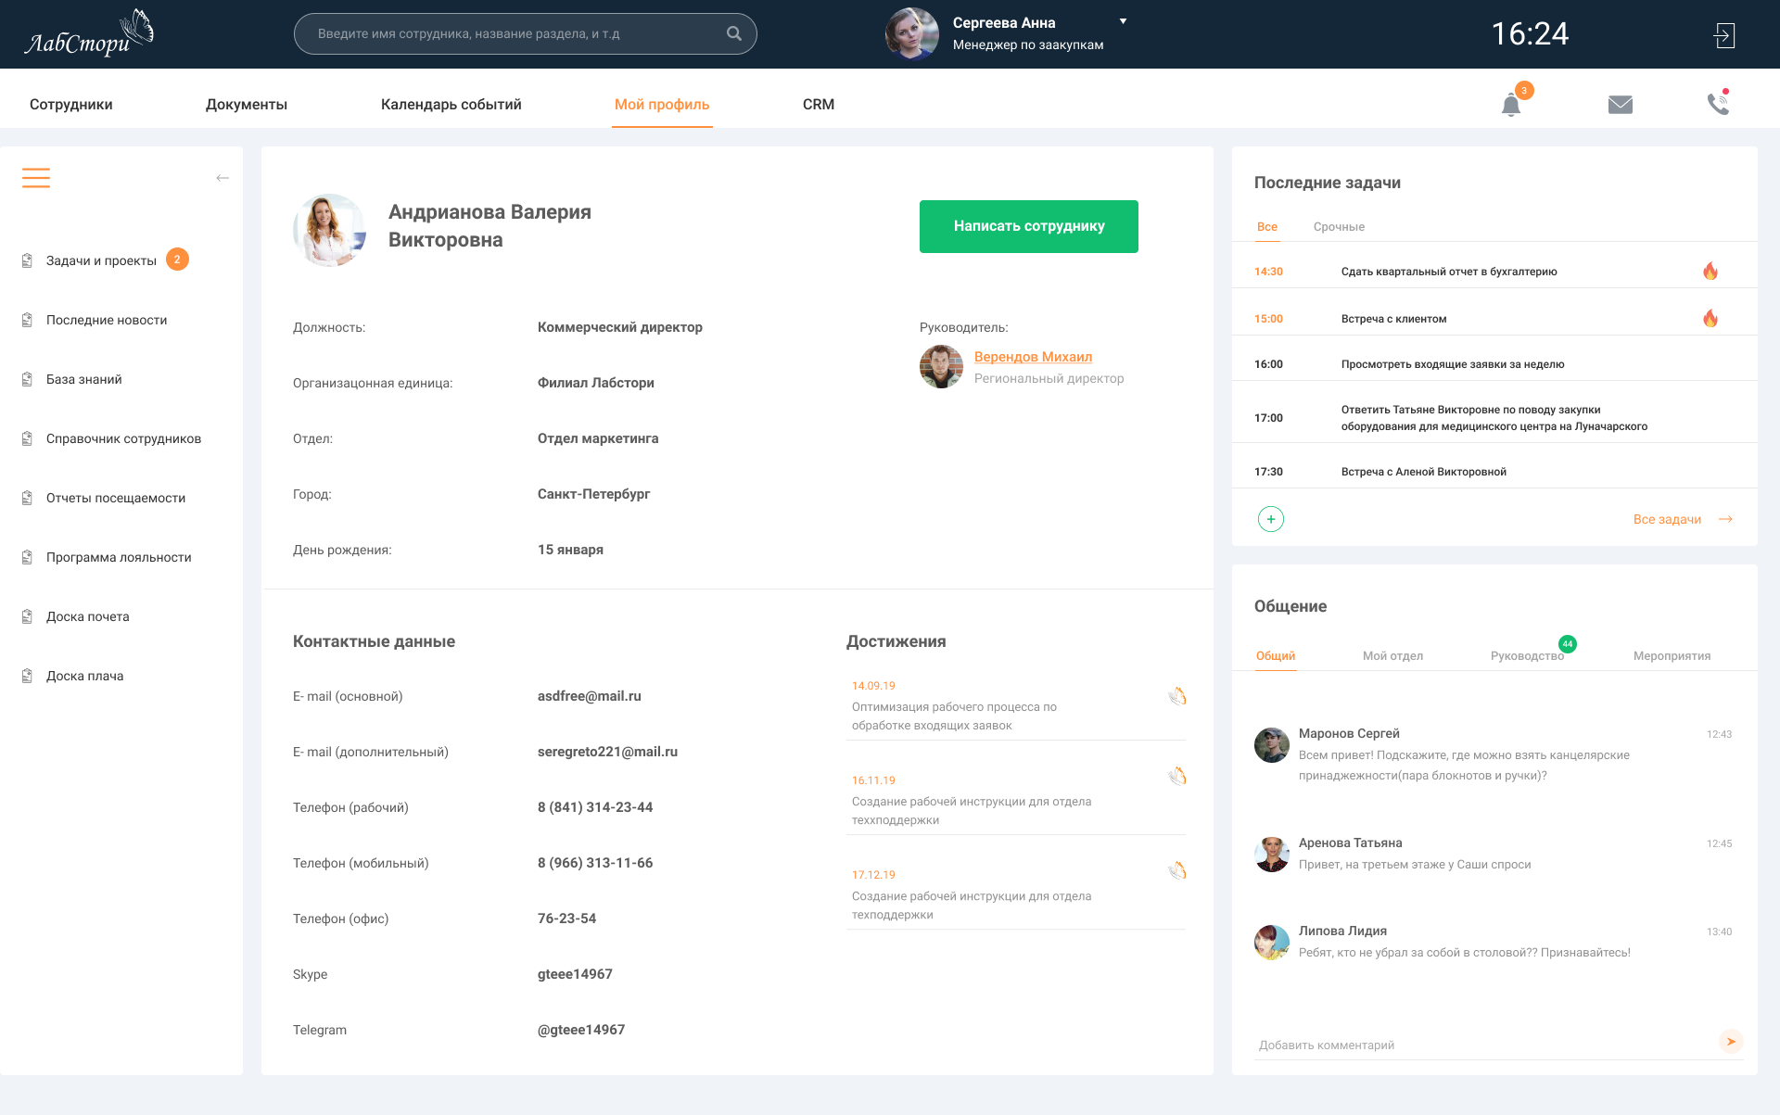Open the Документы menu item

pos(247,104)
